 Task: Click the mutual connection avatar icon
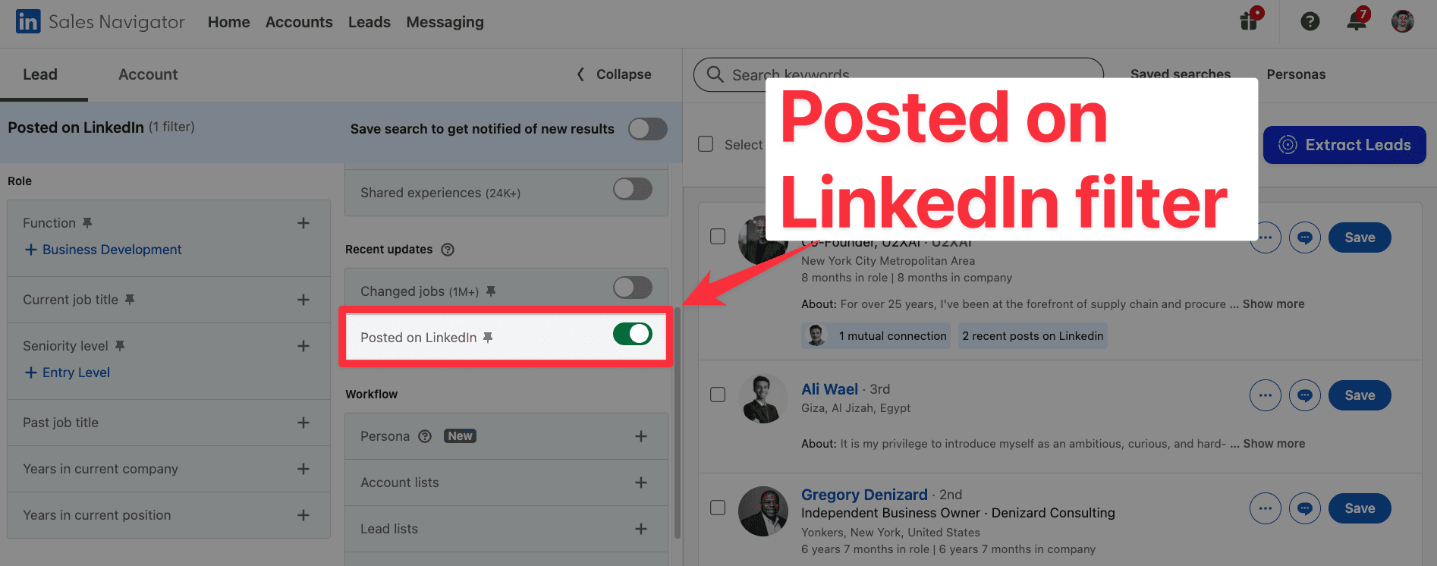[816, 335]
